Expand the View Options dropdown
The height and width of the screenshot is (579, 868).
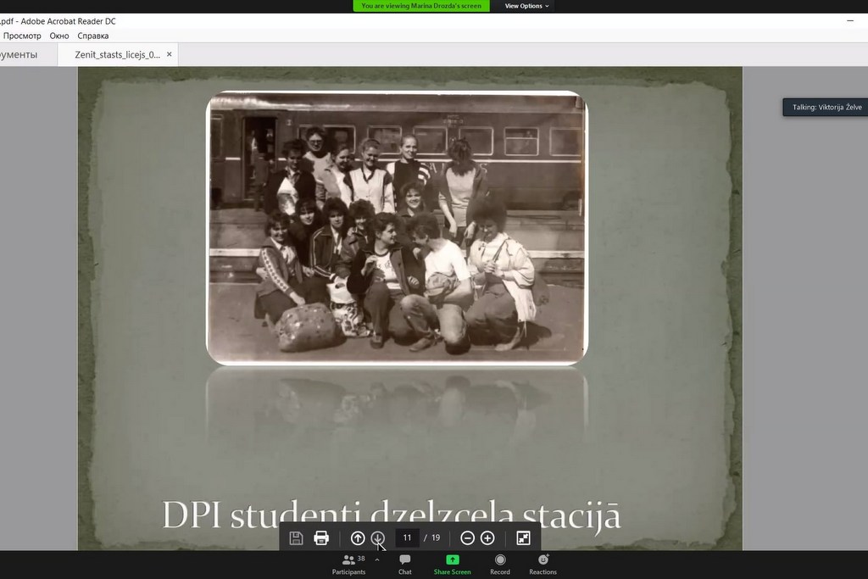pos(527,6)
